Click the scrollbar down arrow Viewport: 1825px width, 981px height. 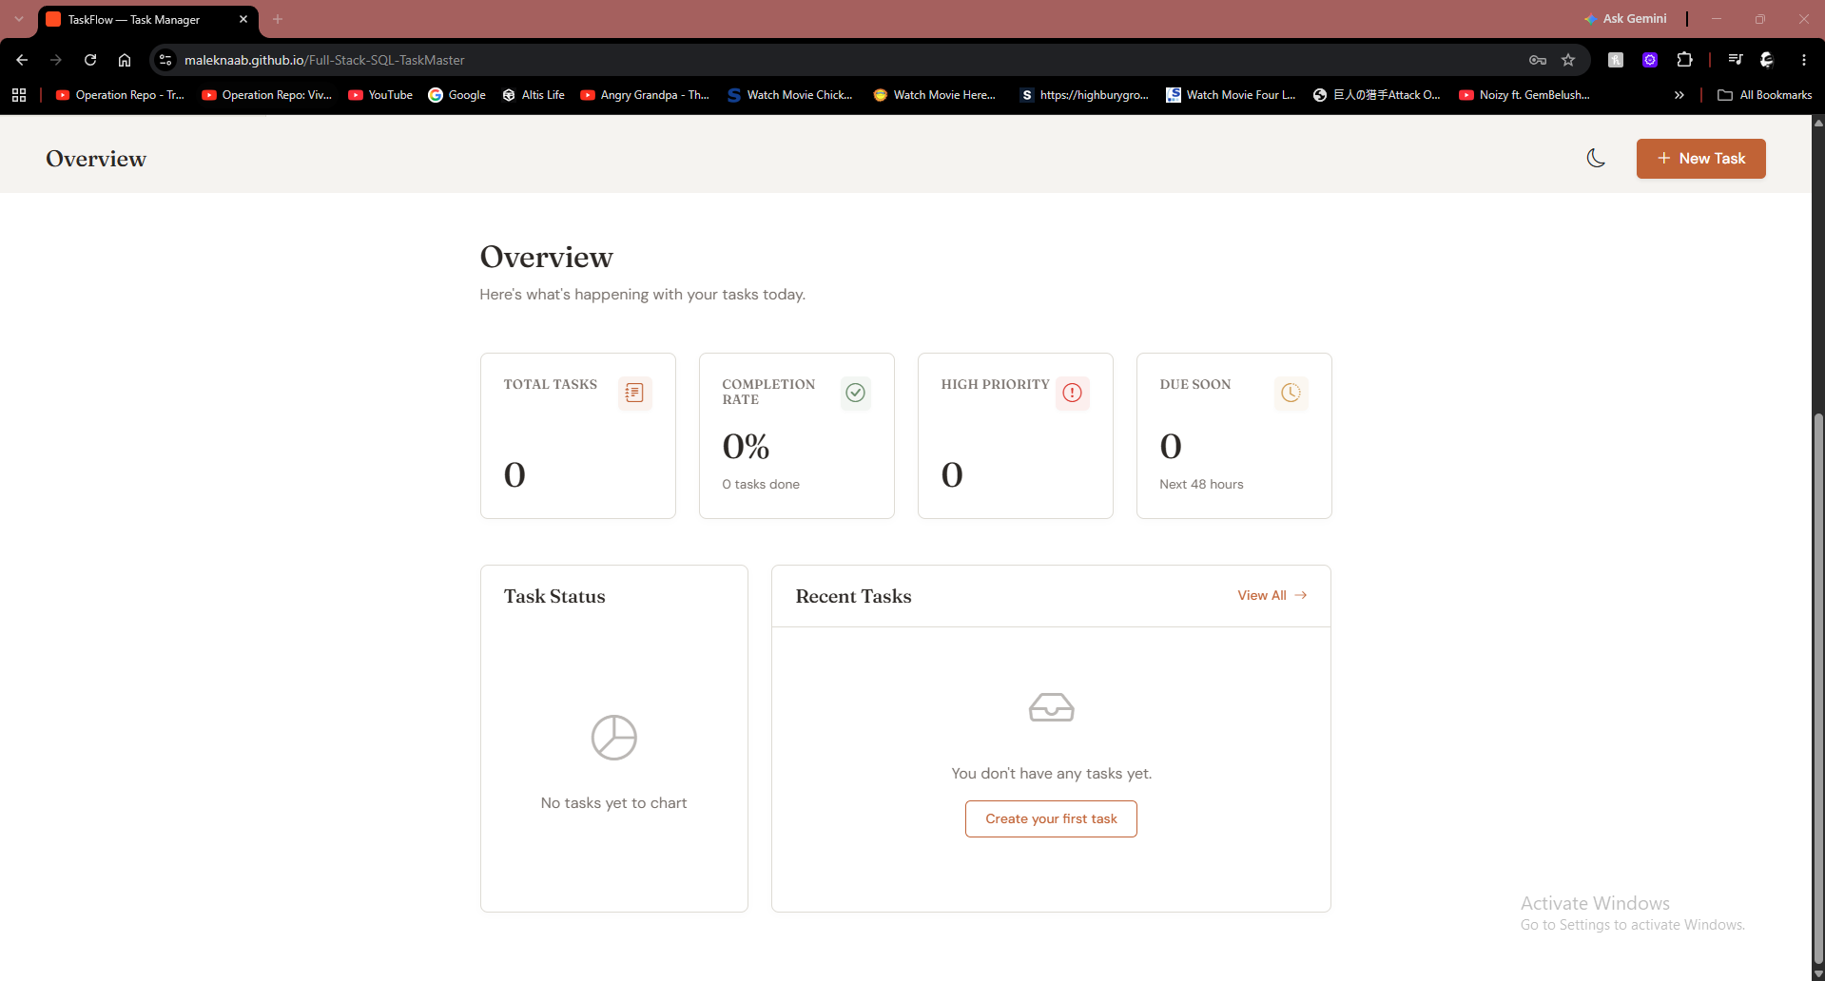[x=1818, y=974]
